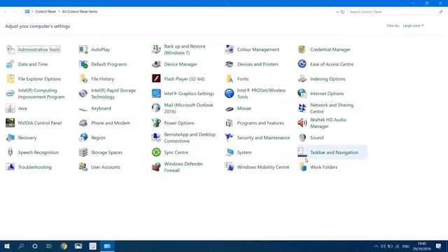The width and height of the screenshot is (448, 252).
Task: Open the Power Options icon
Action: [x=156, y=123]
